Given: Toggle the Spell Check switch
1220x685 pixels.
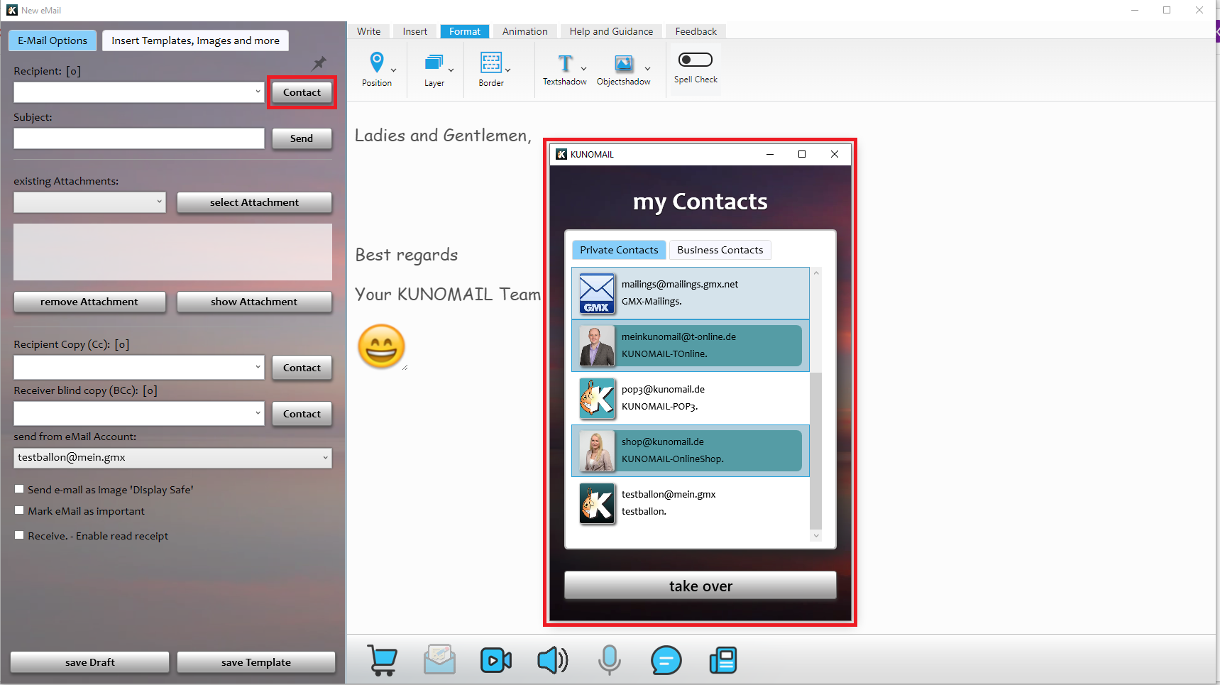Looking at the screenshot, I should (x=696, y=60).
